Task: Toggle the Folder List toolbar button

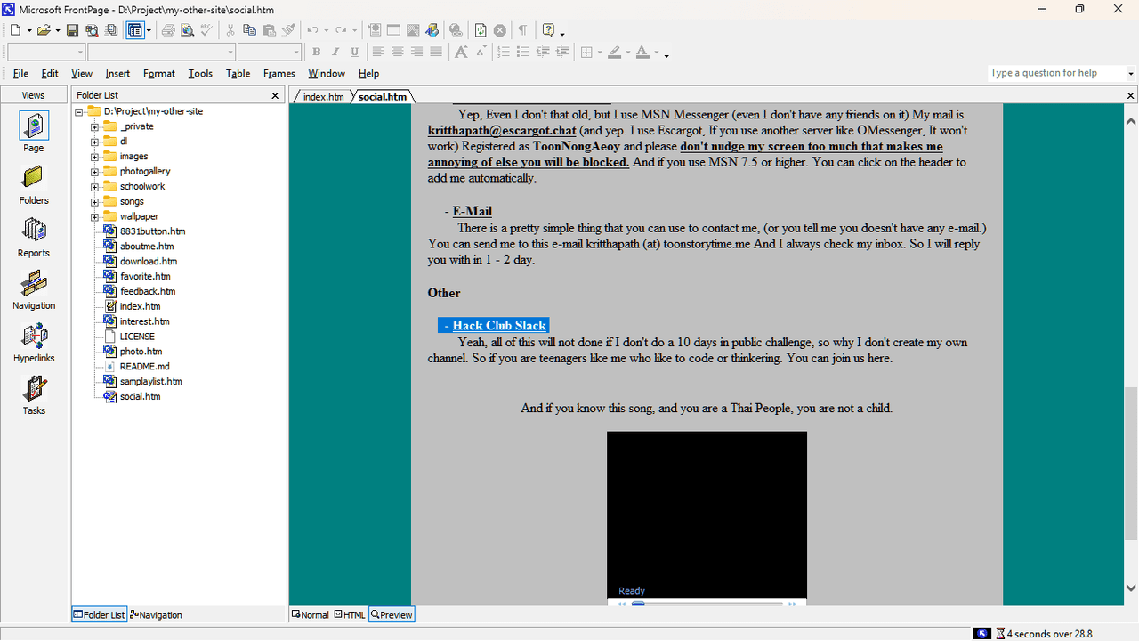Action: (134, 30)
